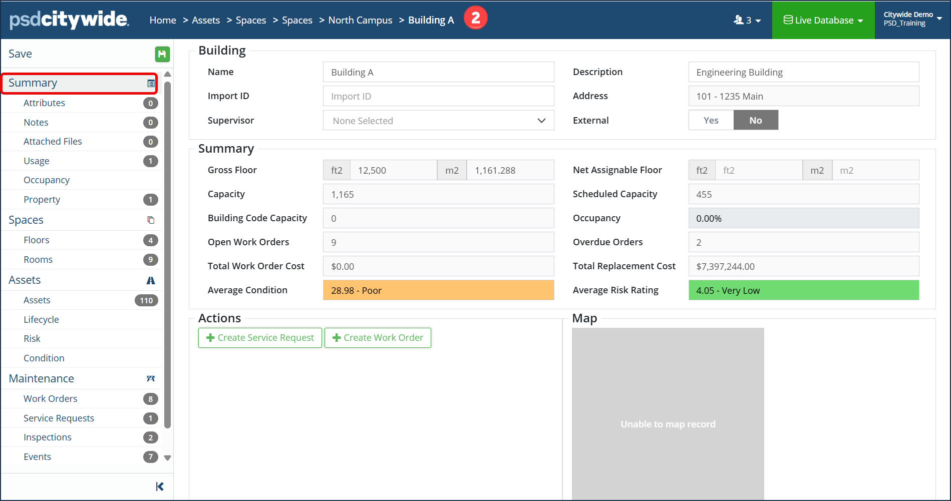Click the Total Replacement Cost field

point(804,266)
